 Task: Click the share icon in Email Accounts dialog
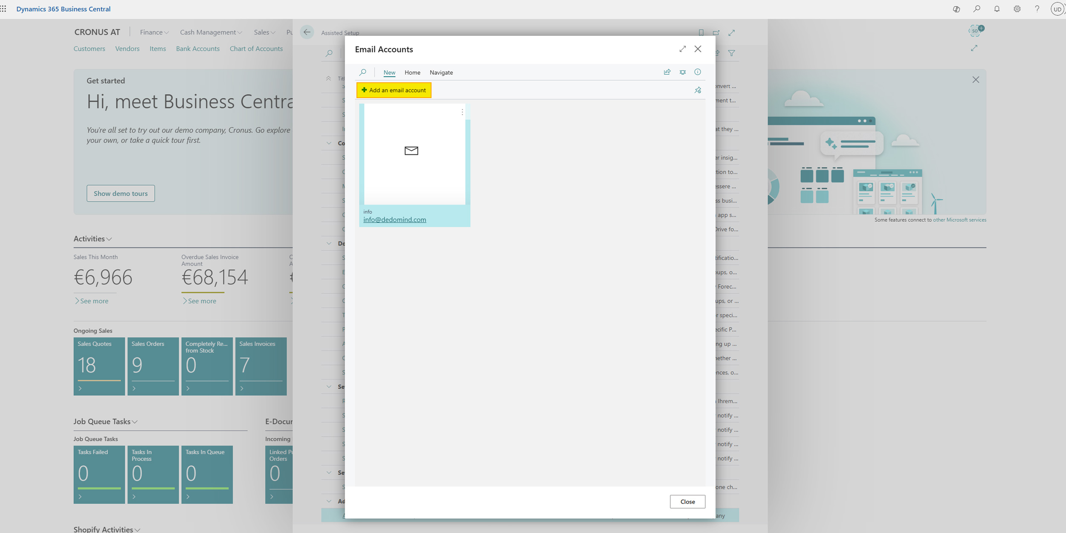pyautogui.click(x=666, y=72)
